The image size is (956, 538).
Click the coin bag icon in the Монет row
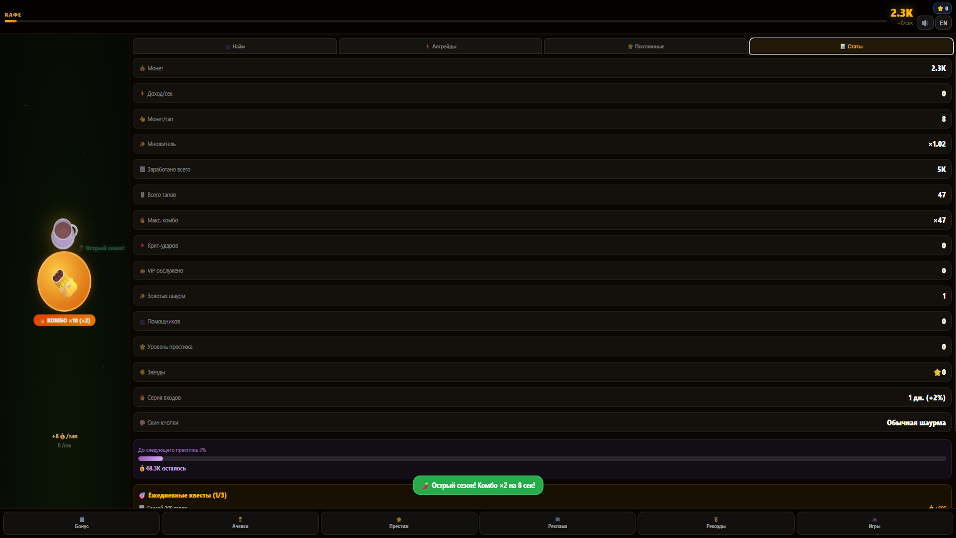pos(142,68)
